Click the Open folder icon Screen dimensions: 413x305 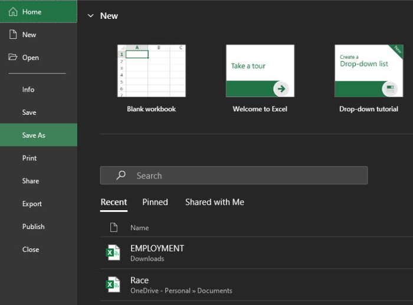[x=13, y=57]
